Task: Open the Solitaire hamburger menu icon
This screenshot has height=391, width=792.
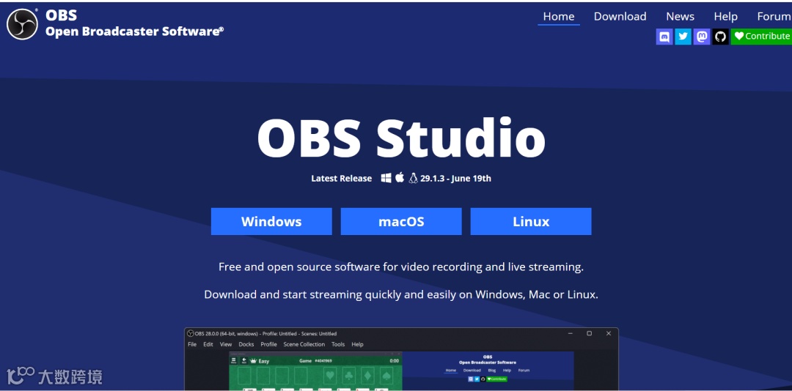Action: (233, 361)
